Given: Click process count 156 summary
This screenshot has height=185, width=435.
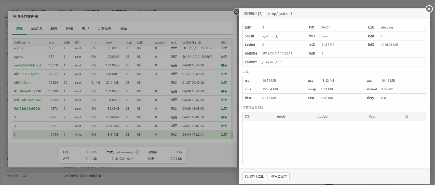Looking at the screenshot, I should click(x=179, y=152).
